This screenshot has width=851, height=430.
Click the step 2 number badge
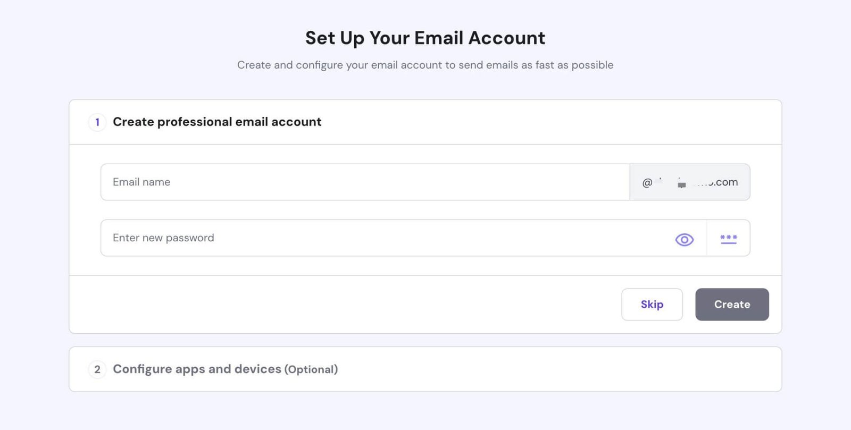(x=97, y=369)
